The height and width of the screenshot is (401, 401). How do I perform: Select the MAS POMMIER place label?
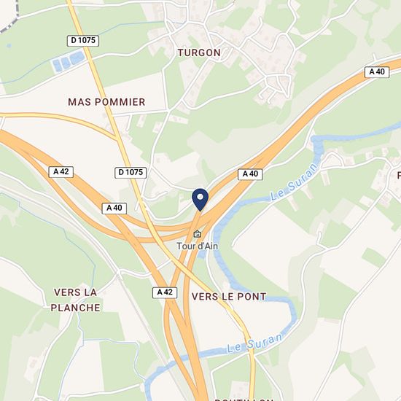pyautogui.click(x=106, y=102)
